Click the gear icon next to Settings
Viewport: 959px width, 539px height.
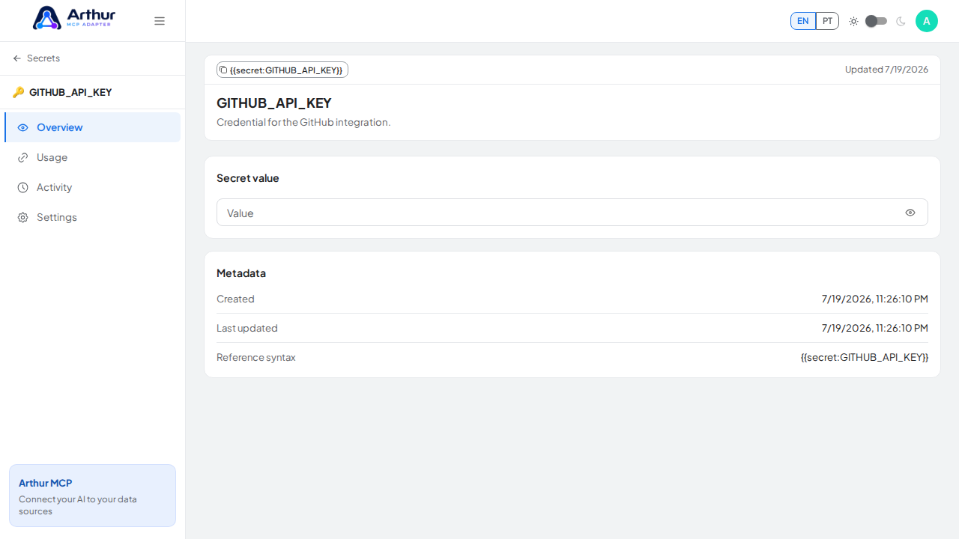tap(22, 217)
